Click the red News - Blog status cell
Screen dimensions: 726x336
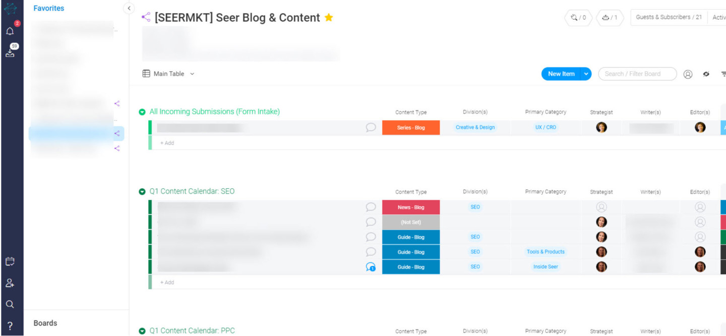coord(411,207)
